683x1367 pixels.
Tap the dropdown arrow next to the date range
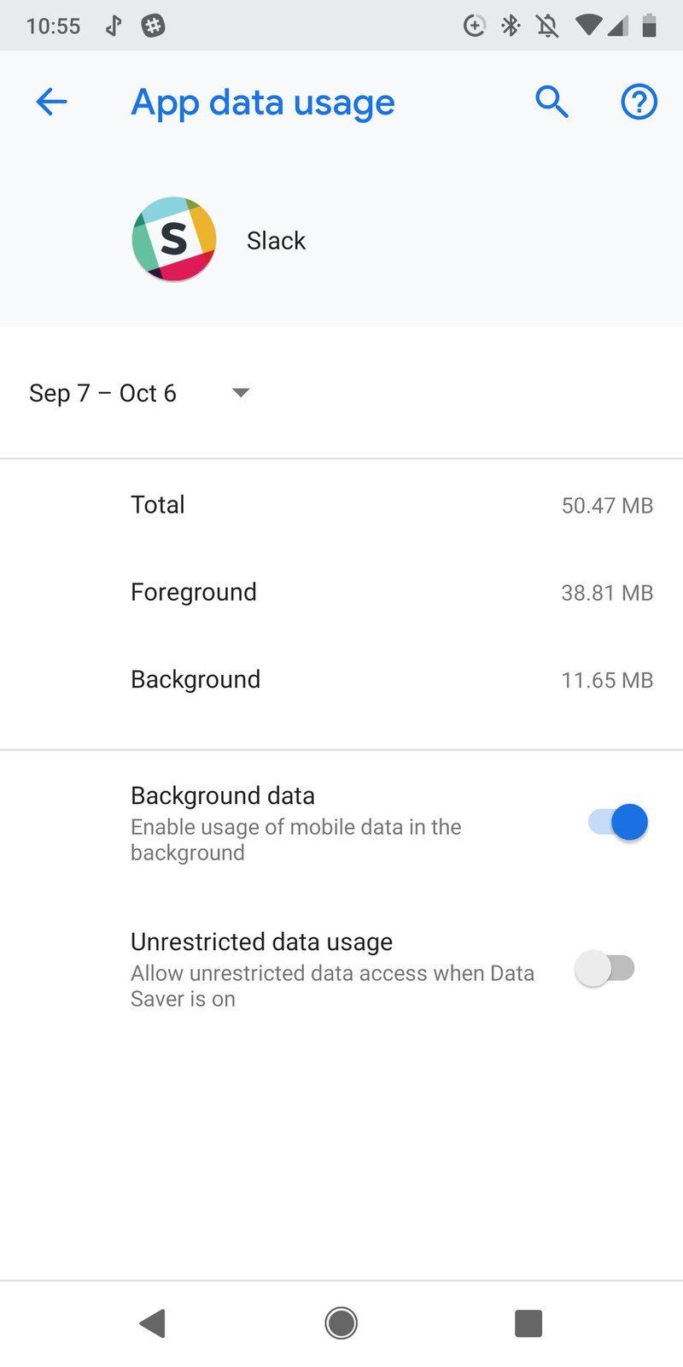point(240,393)
